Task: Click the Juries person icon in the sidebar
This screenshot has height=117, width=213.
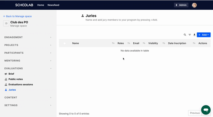Action: (6, 90)
